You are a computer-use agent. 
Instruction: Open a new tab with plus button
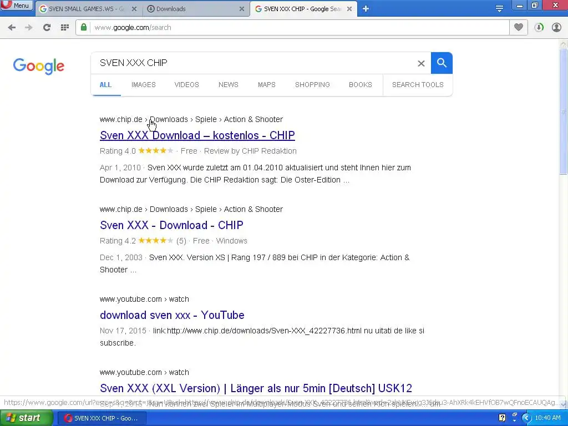pos(366,9)
